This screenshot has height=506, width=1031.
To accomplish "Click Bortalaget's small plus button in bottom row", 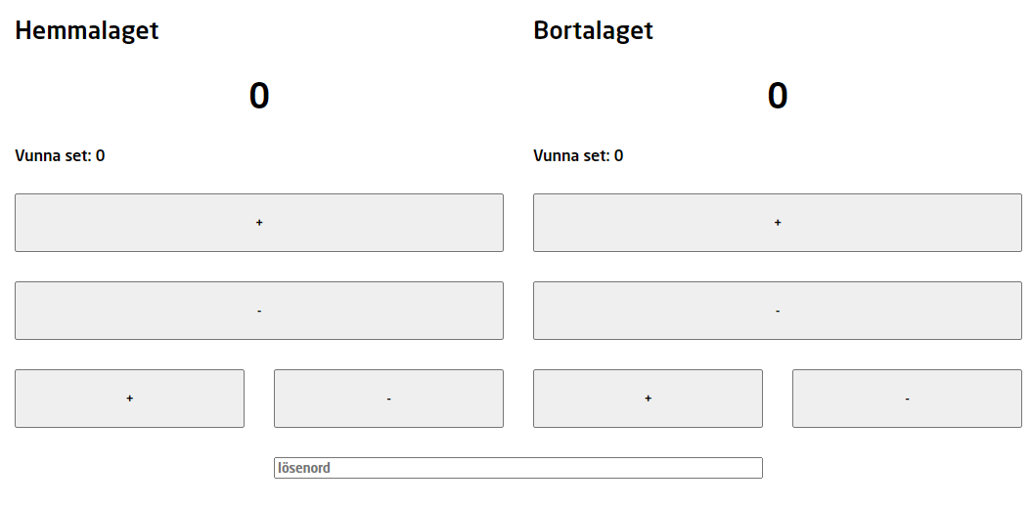I will pos(648,399).
